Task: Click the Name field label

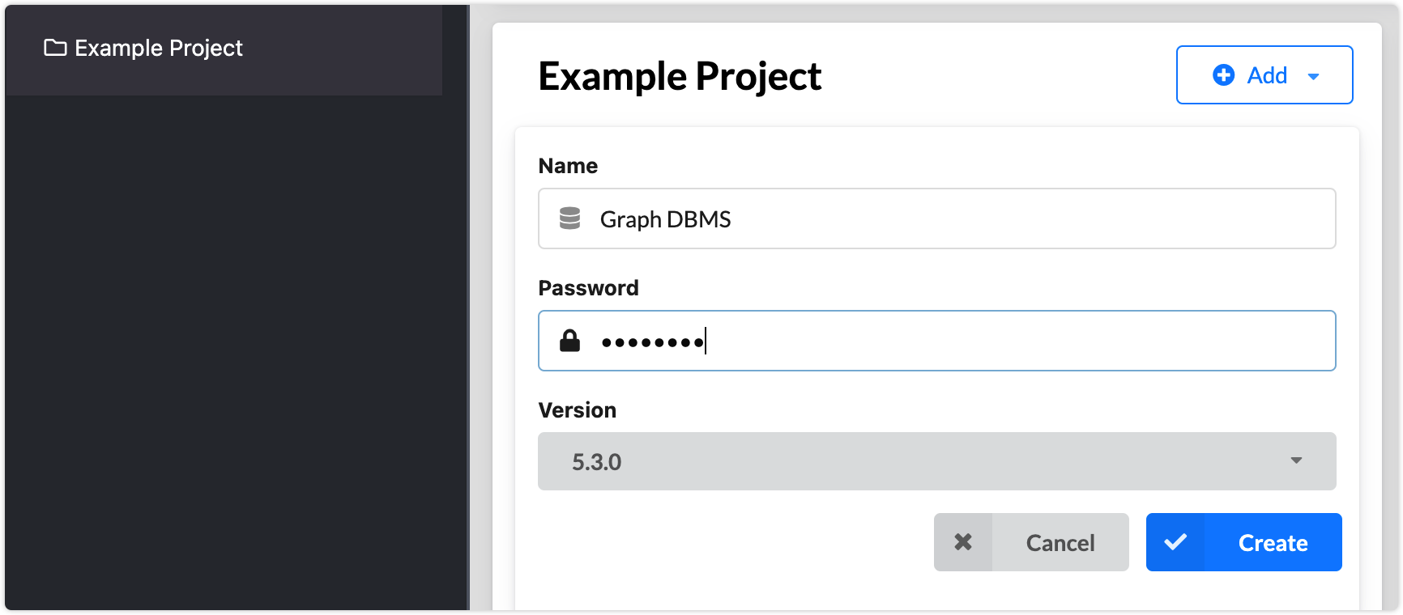Action: [568, 166]
